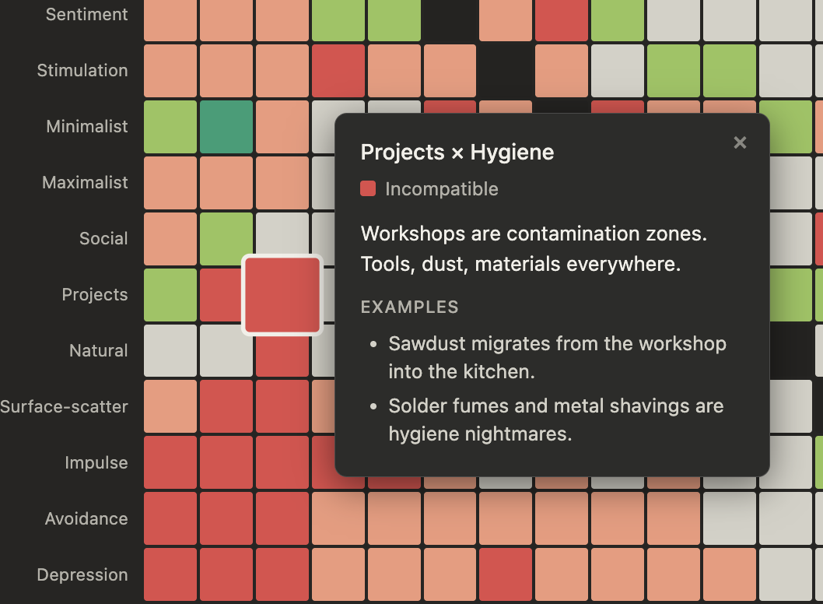Click the popup title 'Projects × Hygiene'
Screen dimensions: 823x604
[457, 153]
